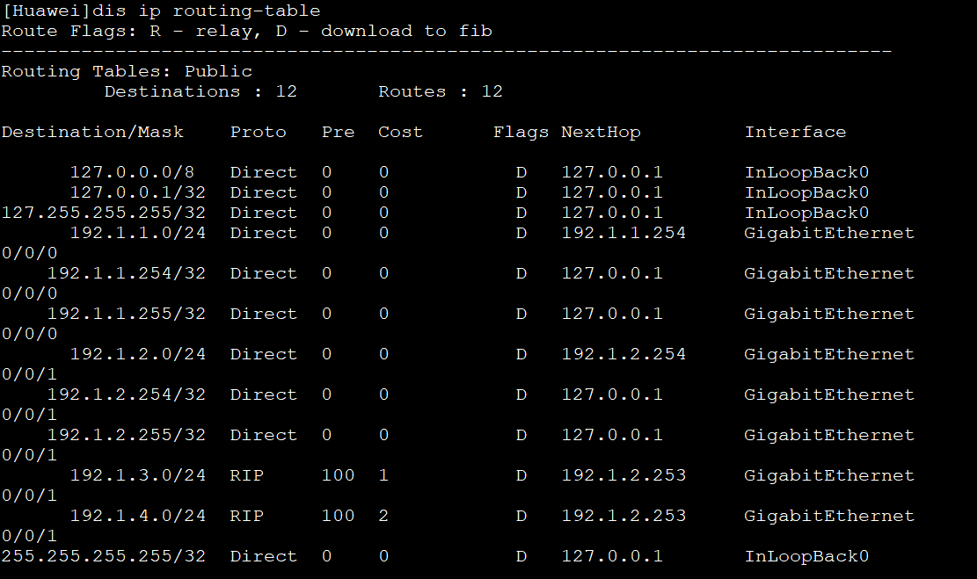
Task: Click RIP protocol in the 192.1.3.0/24 row
Action: click(247, 476)
